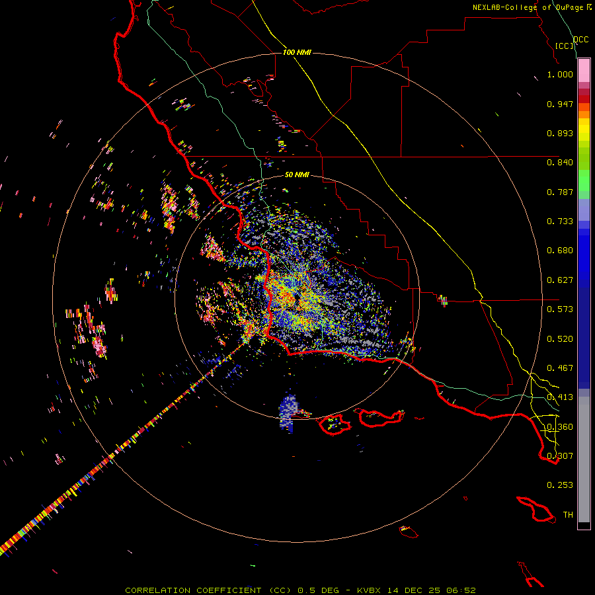Click the orange band below 0.947
The height and width of the screenshot is (595, 595).
[x=584, y=107]
